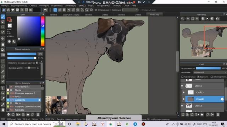Toggle visibility of Слой12

pos(182,106)
